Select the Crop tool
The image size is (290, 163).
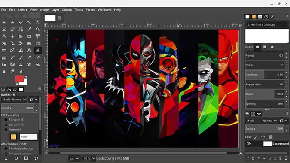[29, 36]
